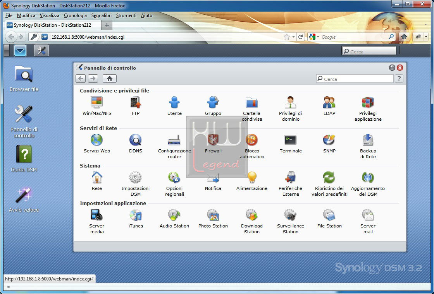The image size is (434, 294).
Task: Open a new Firefox tab
Action: tap(107, 25)
